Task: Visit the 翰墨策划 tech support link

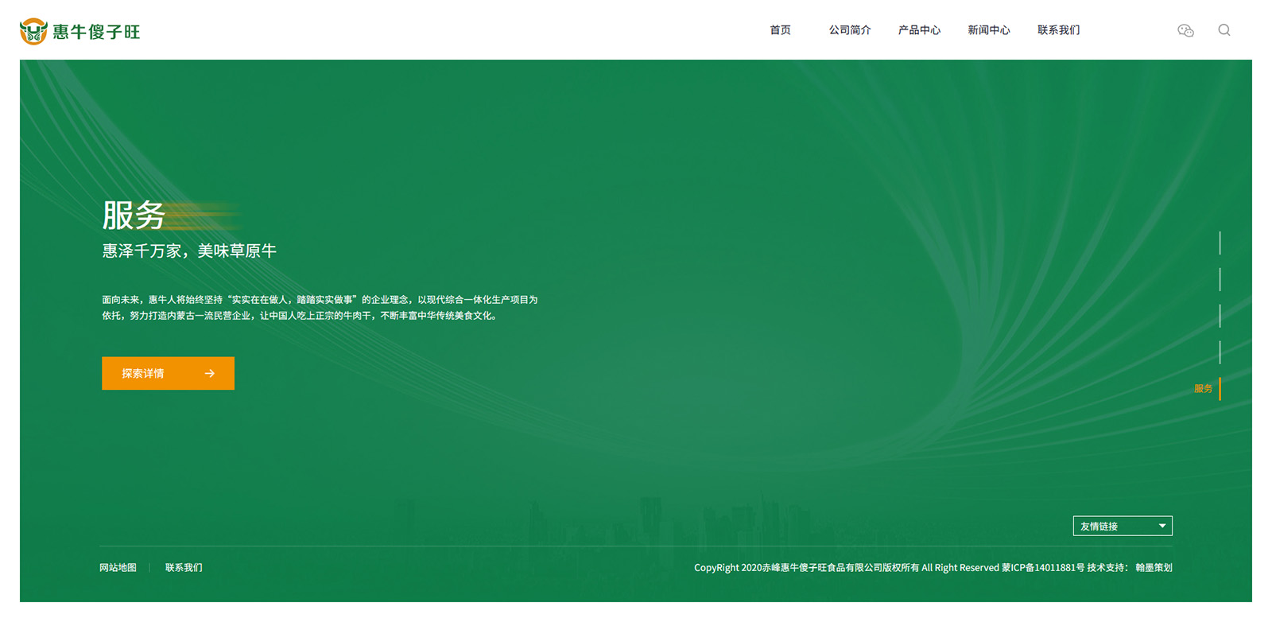Action: pyautogui.click(x=1154, y=567)
